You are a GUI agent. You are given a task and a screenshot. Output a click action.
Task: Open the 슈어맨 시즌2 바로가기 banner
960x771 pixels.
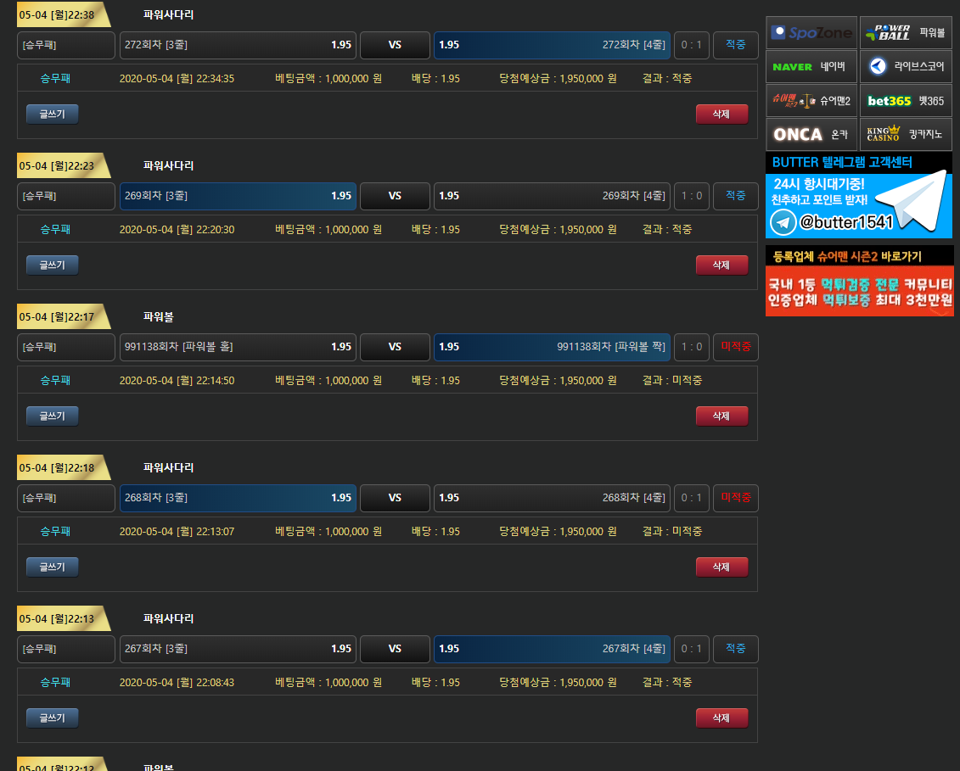coord(859,282)
